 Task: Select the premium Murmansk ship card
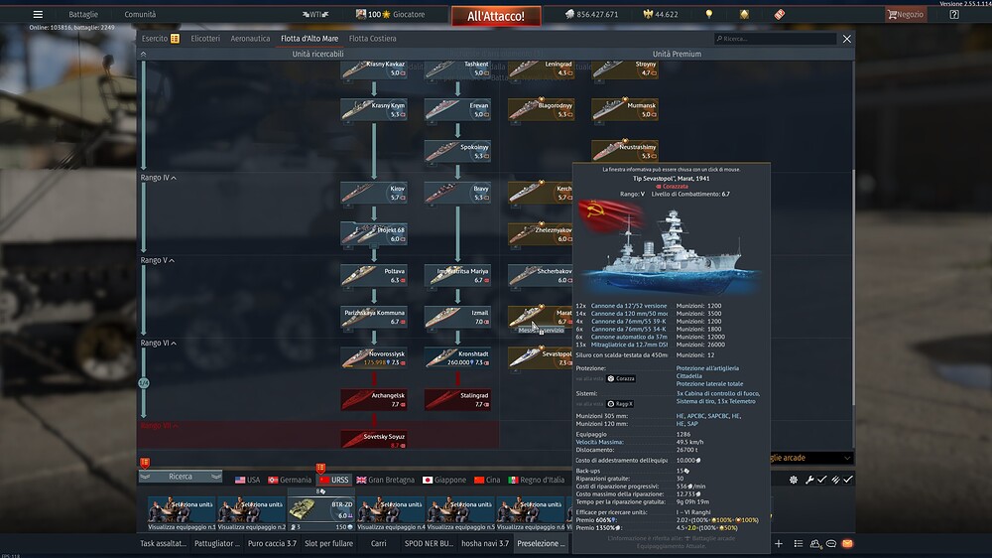coord(625,109)
